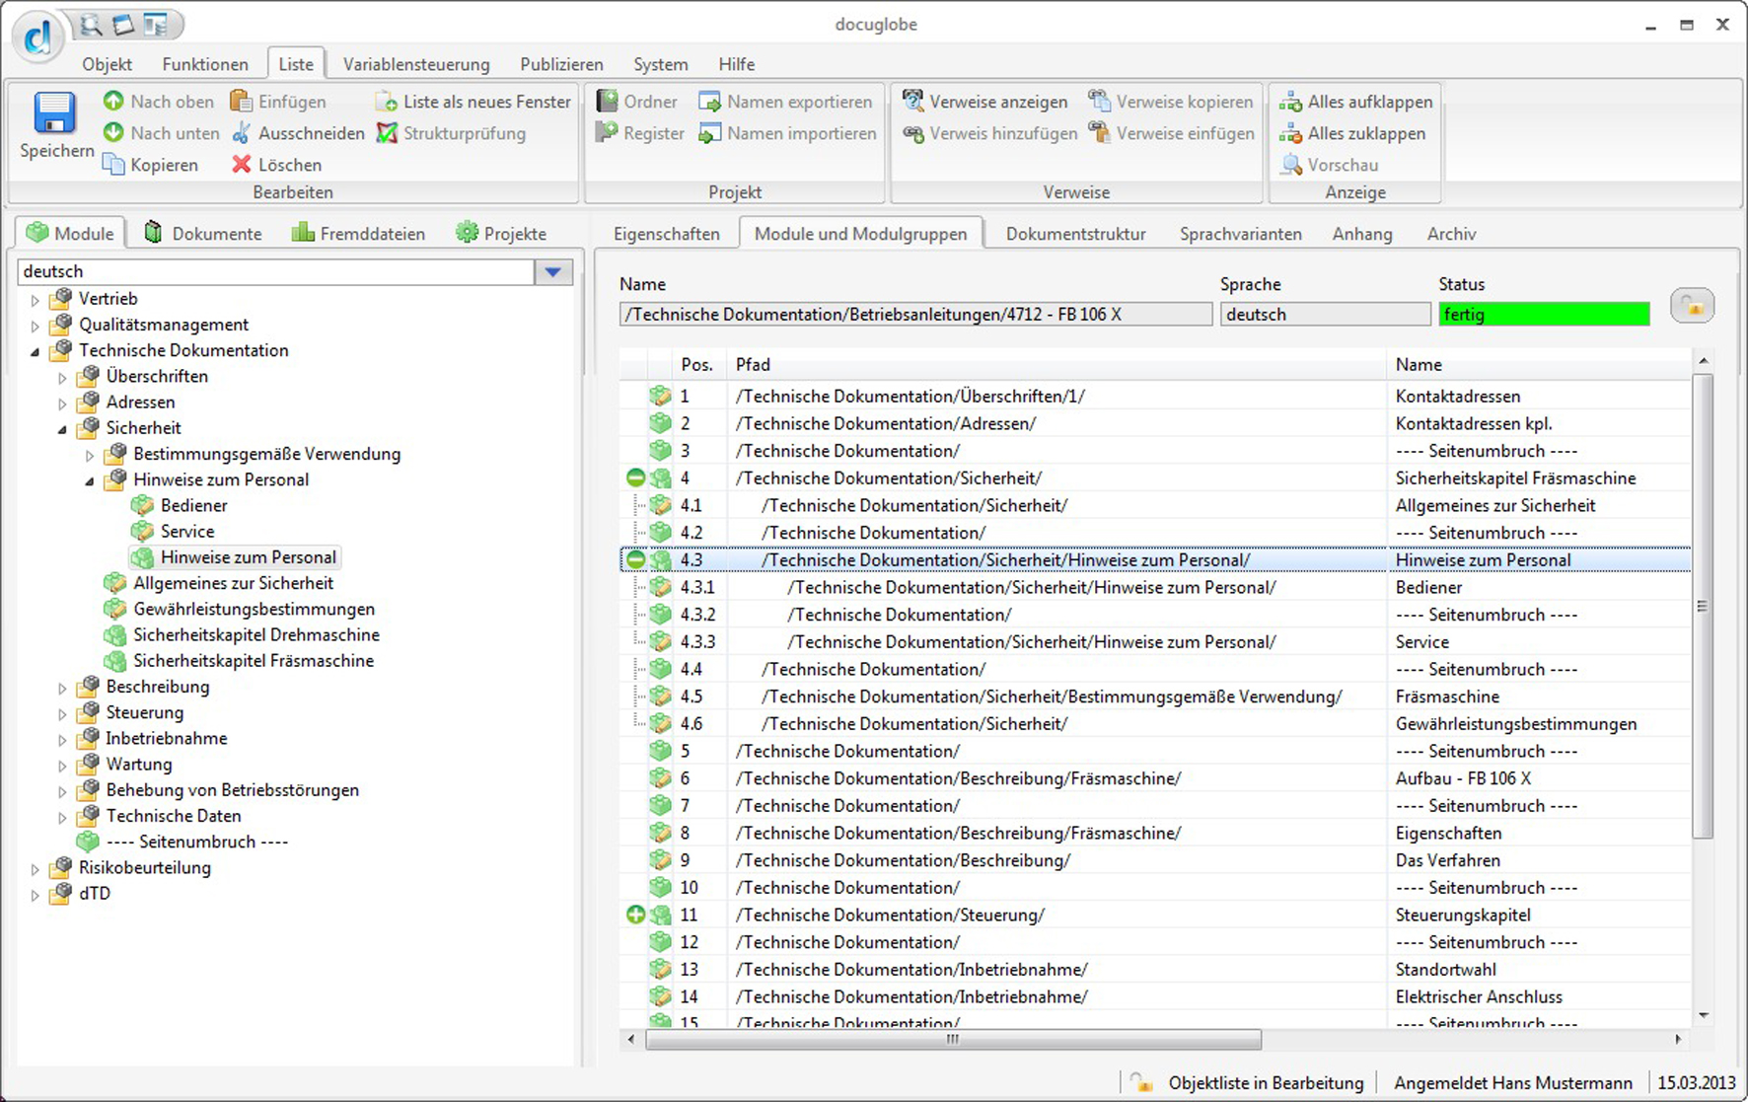Switch to the Dokumentstruktur tab

pyautogui.click(x=1075, y=234)
